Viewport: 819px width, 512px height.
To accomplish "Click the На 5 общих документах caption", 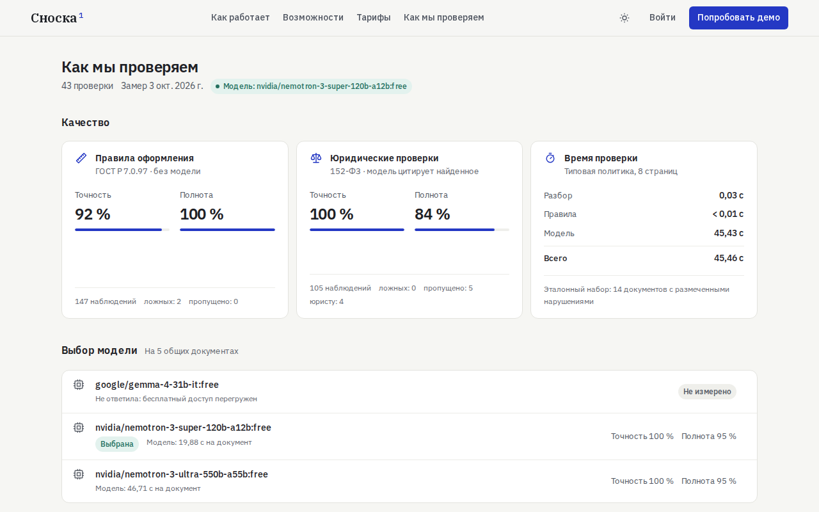I will [191, 351].
